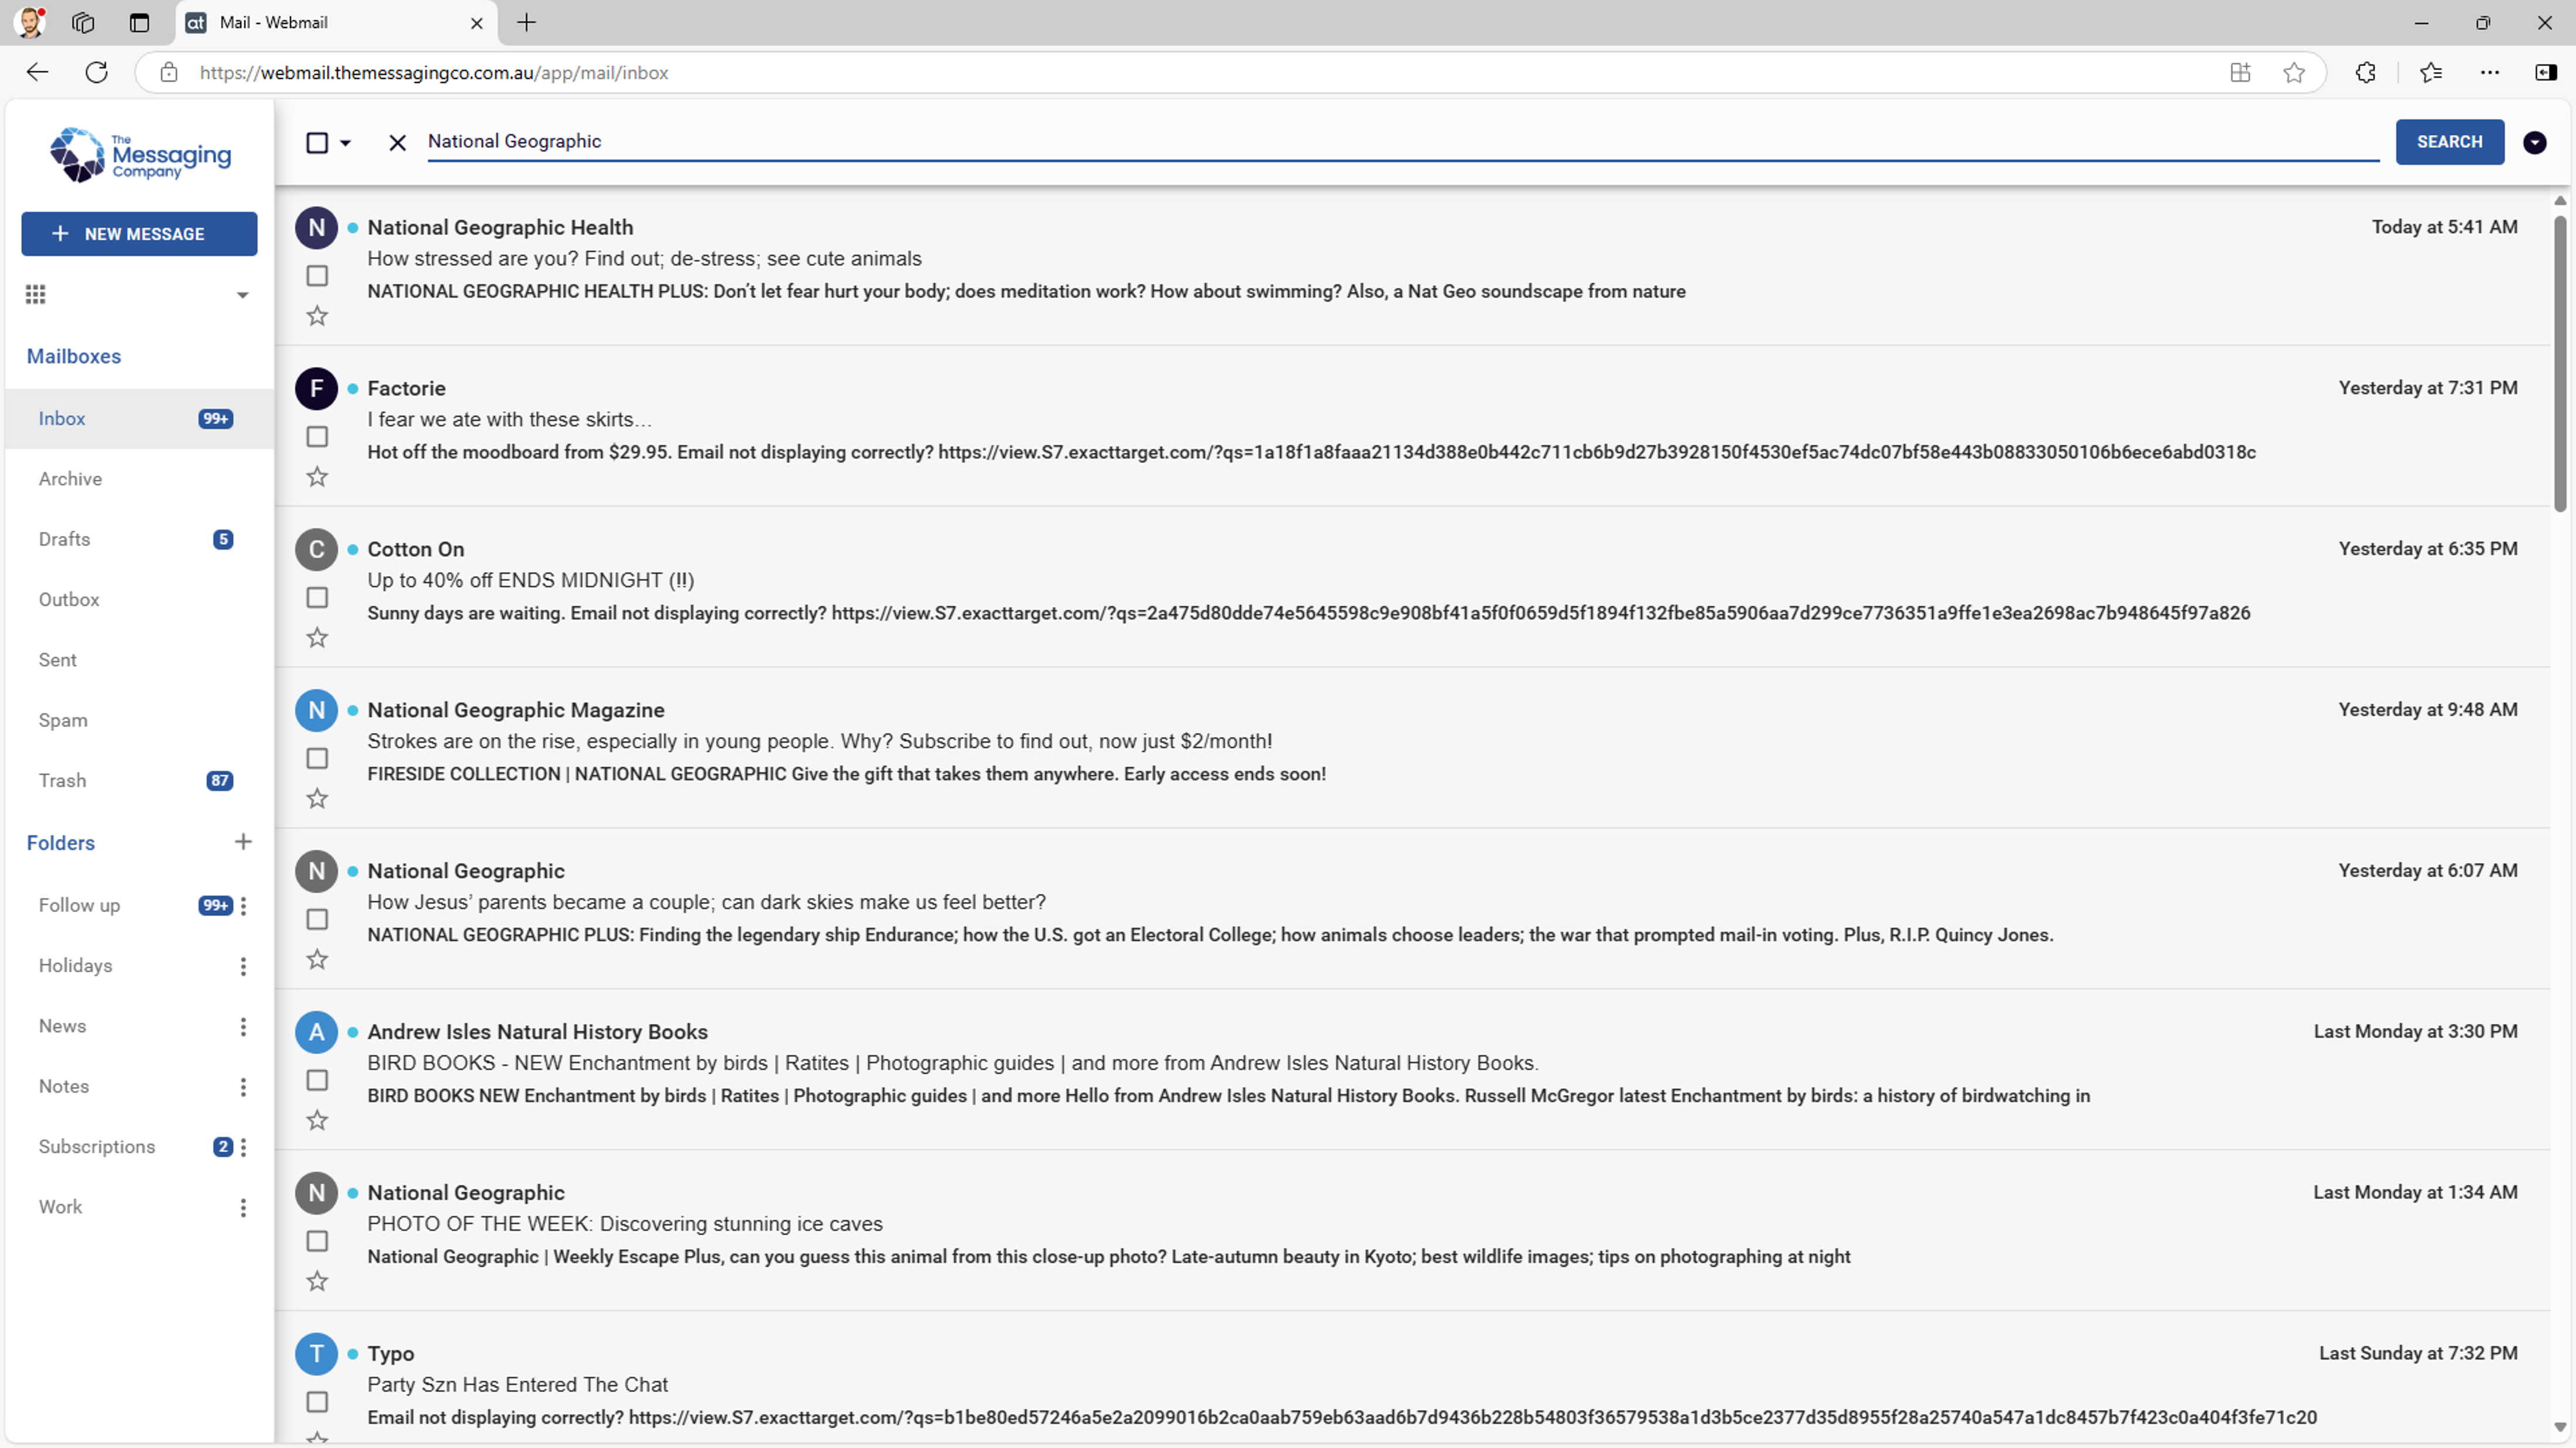Screen dimensions: 2576x1448
Task: Open the apps grid icon in sidebar
Action: tap(36, 294)
